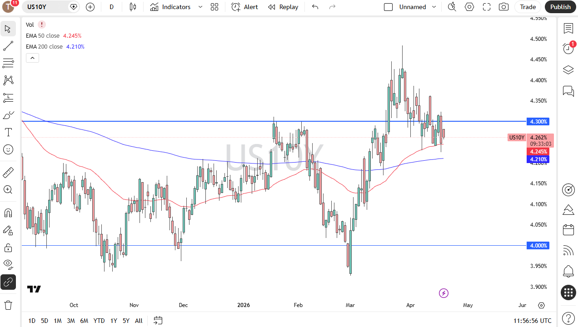Open the alerts clock panel
Image resolution: width=578 pixels, height=327 pixels.
click(568, 48)
